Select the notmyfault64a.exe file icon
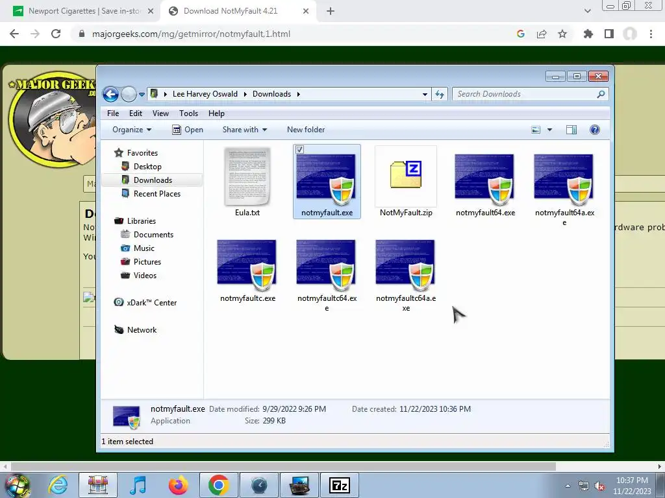The height and width of the screenshot is (498, 665). pyautogui.click(x=564, y=179)
